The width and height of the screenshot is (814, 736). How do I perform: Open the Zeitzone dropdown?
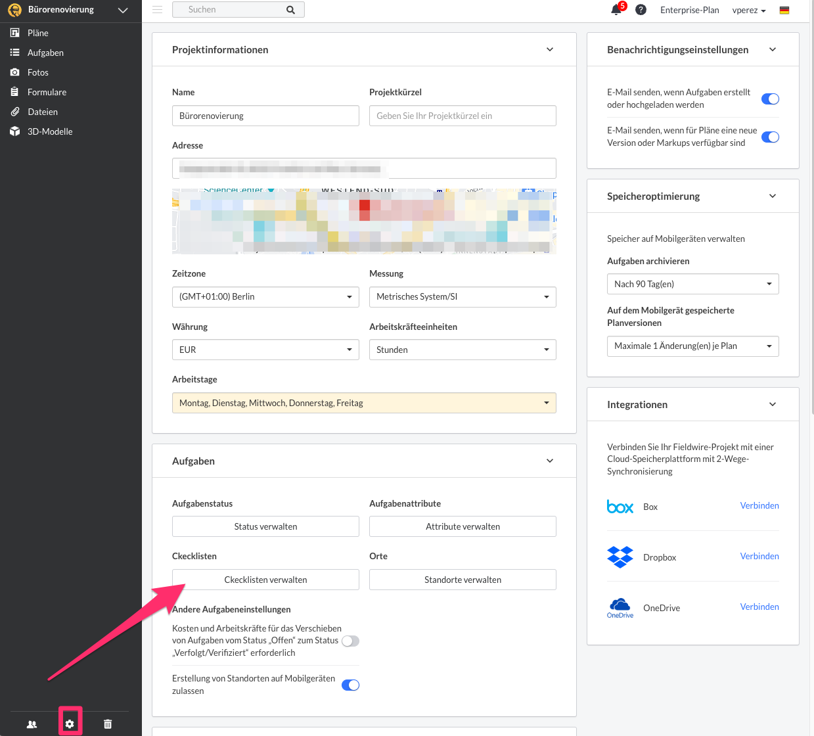tap(265, 297)
